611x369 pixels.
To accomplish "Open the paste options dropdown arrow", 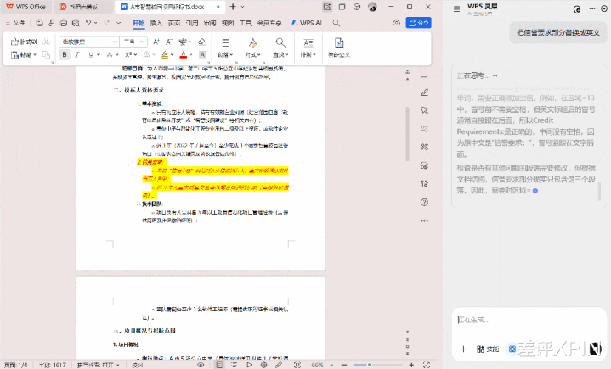I will 35,55.
